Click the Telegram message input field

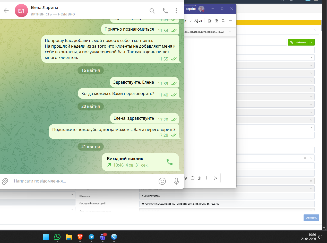point(84,181)
